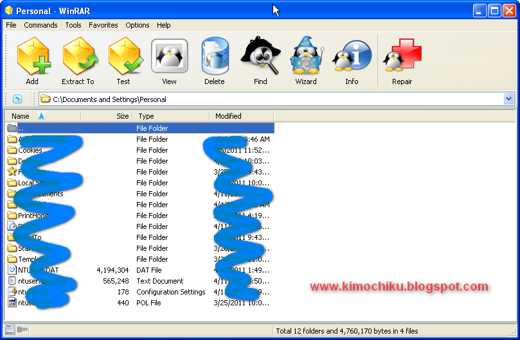Minimize the WinRAR window
Screen dimensions: 520x340
479,11
